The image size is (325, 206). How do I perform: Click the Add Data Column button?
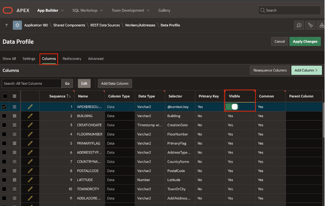coord(115,83)
